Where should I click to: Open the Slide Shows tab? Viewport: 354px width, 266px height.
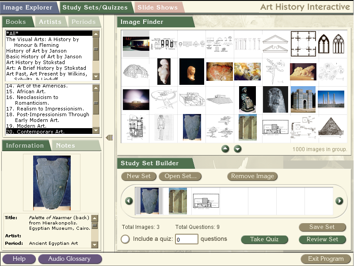tap(158, 8)
